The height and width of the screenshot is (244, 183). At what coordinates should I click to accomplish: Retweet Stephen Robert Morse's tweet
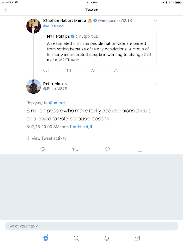click(69, 71)
